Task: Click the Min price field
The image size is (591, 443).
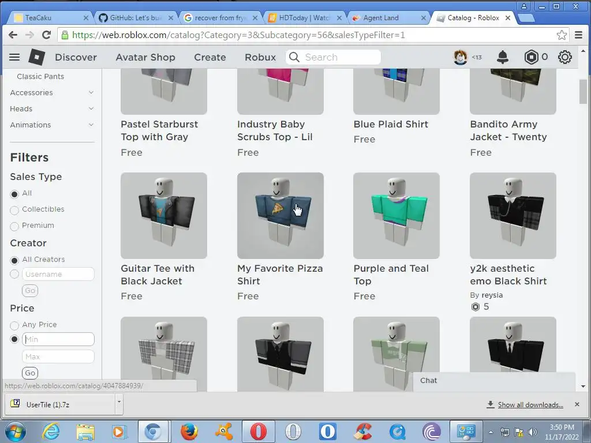Action: click(x=58, y=339)
